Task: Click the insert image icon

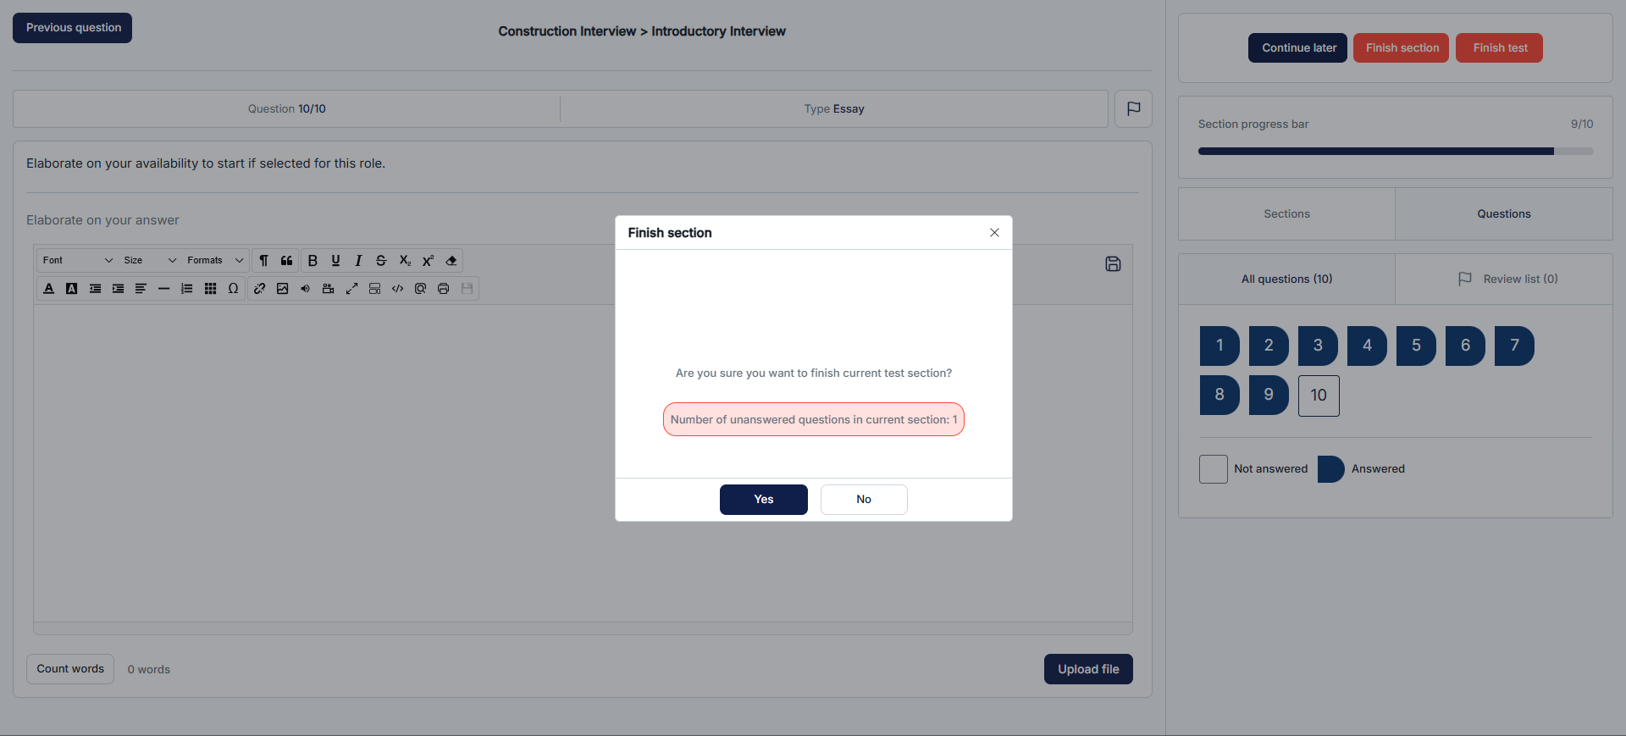Action: pyautogui.click(x=283, y=289)
